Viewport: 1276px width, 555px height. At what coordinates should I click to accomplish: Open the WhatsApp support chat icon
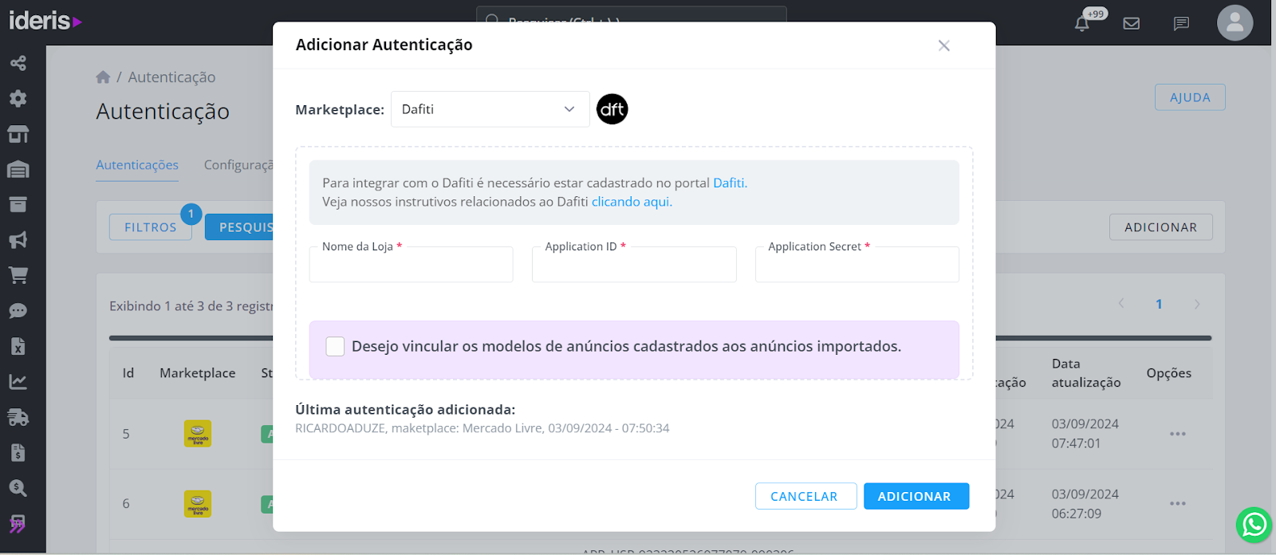point(1254,525)
